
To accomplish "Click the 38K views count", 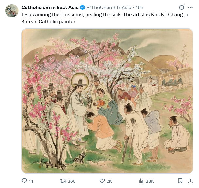I will click(x=150, y=181).
